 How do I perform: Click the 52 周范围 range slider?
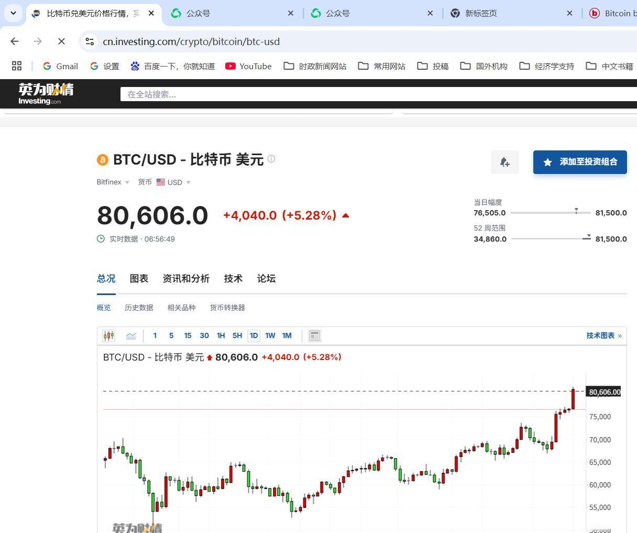551,238
